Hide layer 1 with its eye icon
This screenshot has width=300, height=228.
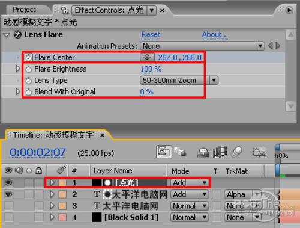(x=8, y=183)
